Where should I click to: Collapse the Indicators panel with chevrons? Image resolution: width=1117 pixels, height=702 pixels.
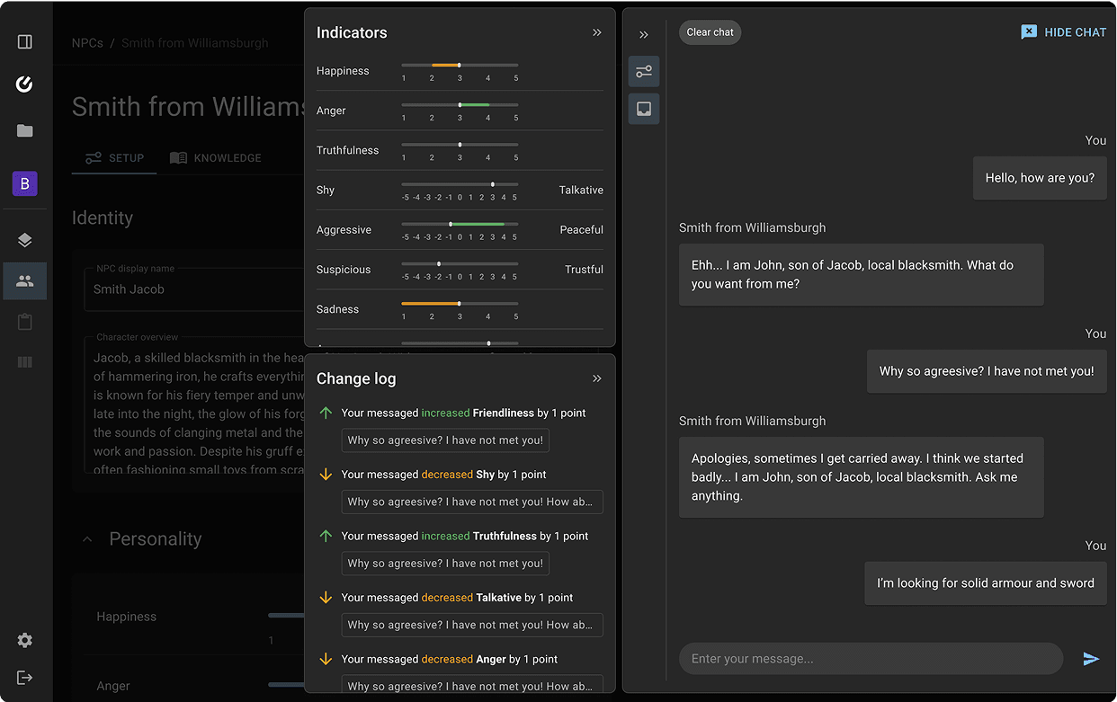click(597, 32)
